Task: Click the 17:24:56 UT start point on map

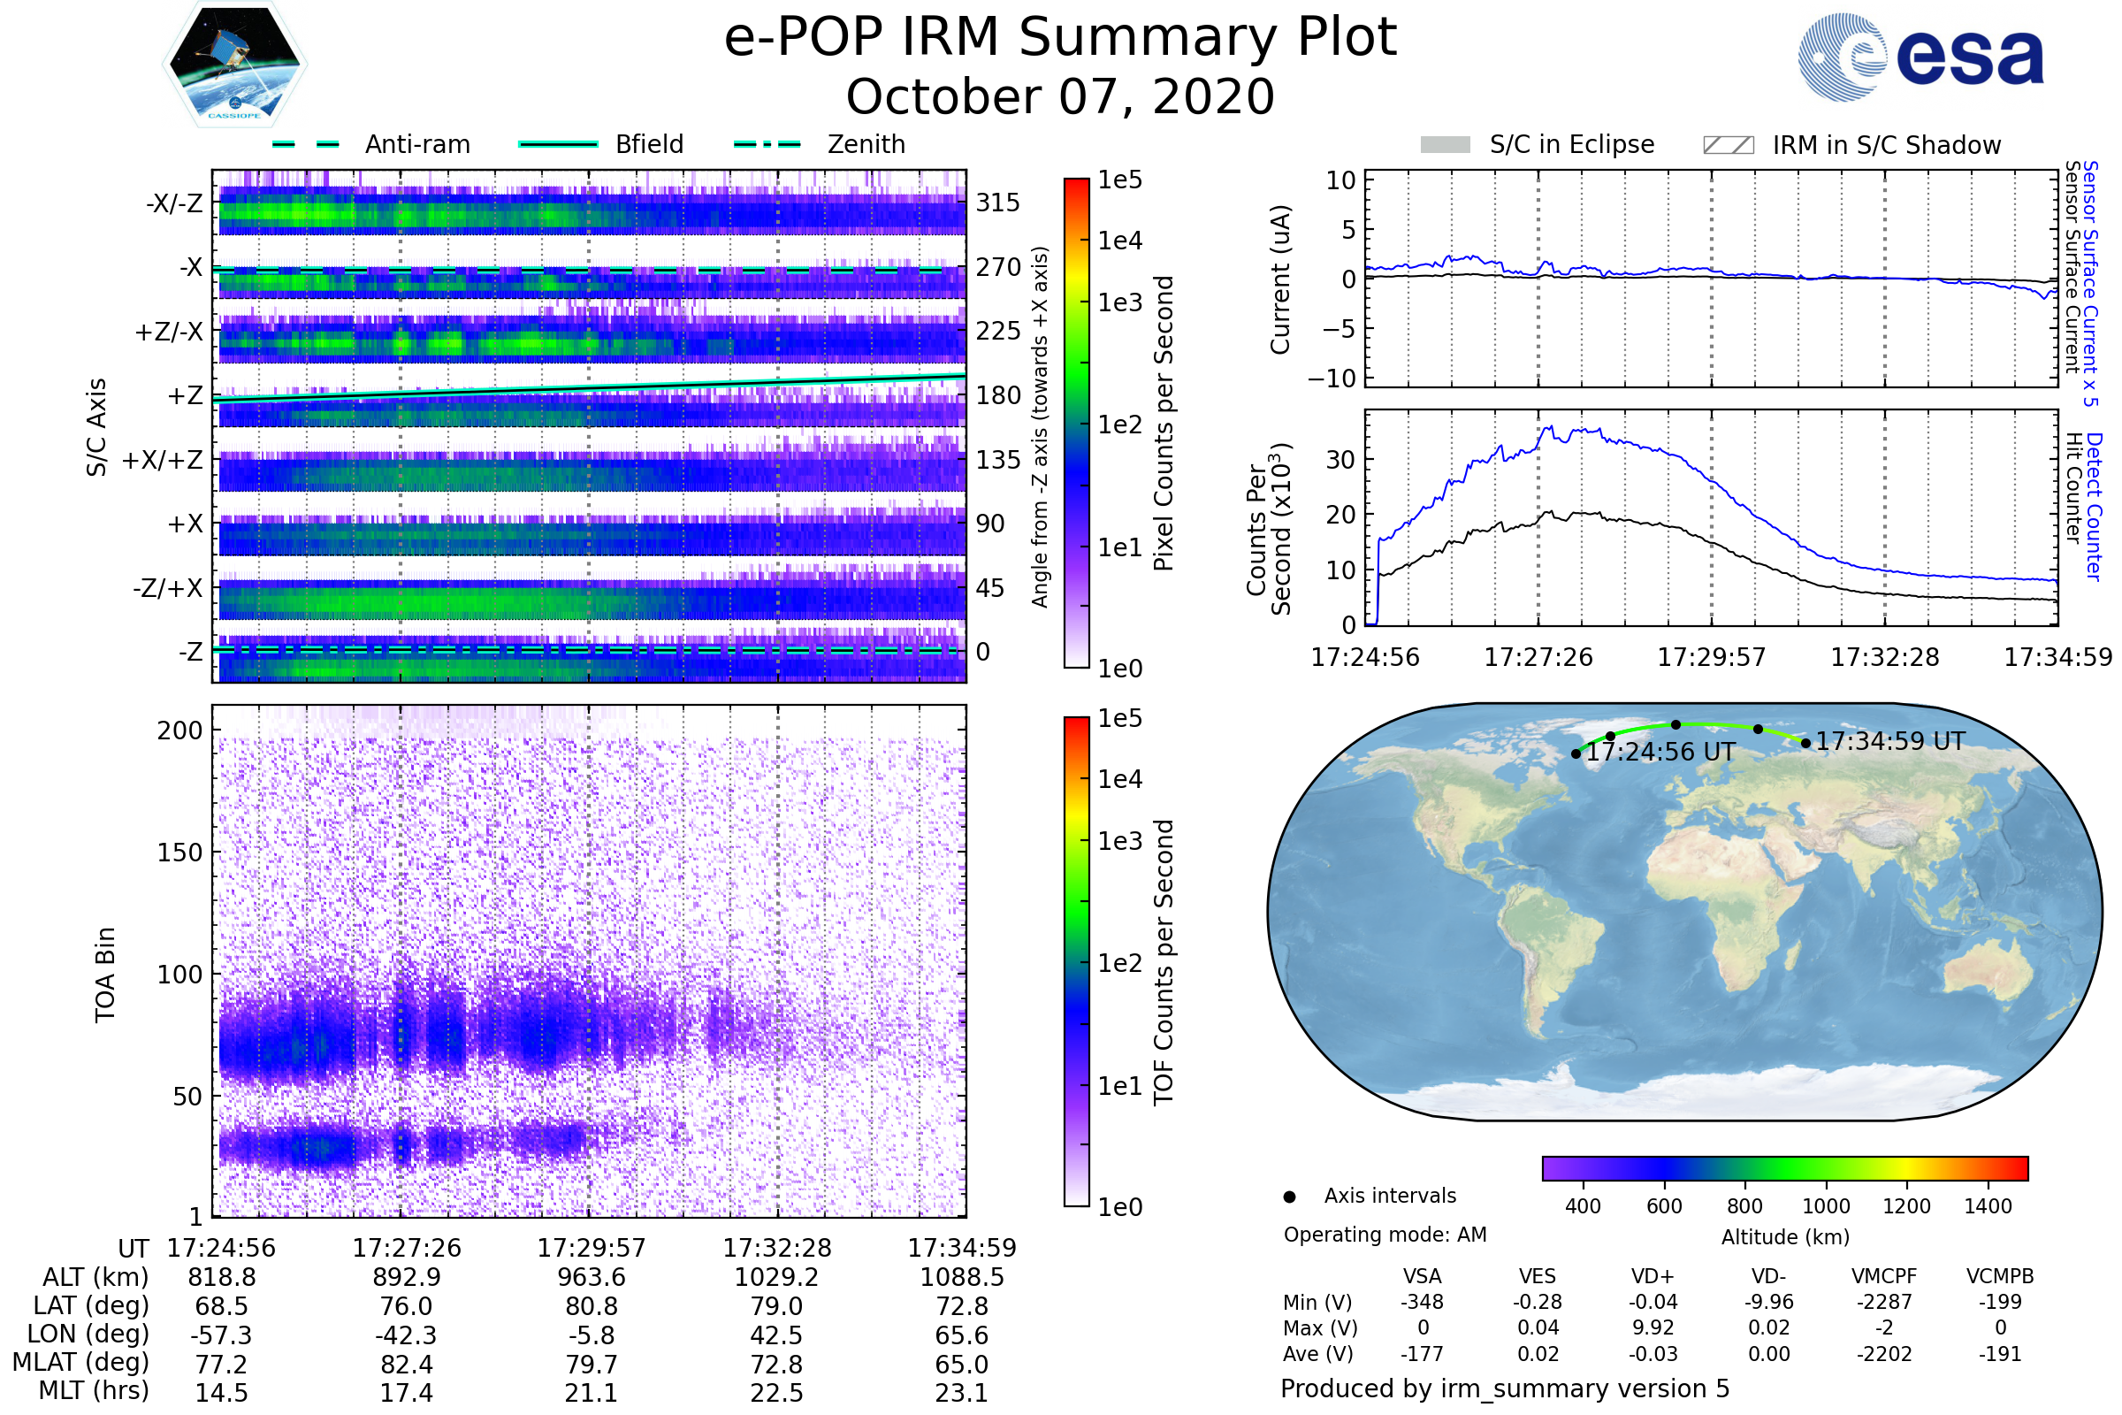Action: pyautogui.click(x=1576, y=753)
